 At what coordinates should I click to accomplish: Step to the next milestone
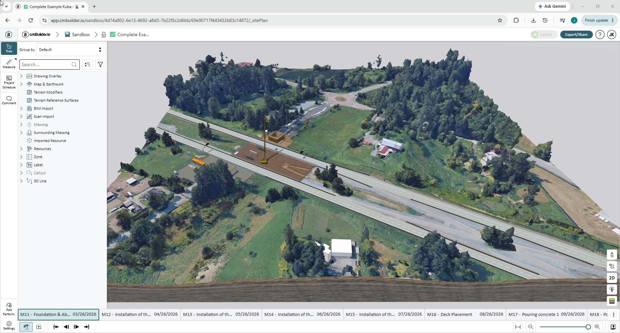click(x=77, y=327)
